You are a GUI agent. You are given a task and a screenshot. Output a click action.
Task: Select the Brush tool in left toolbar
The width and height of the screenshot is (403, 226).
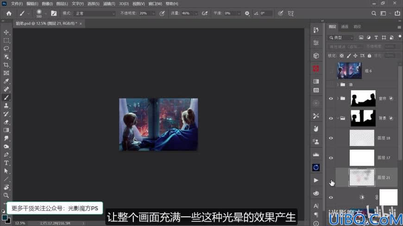click(x=6, y=98)
